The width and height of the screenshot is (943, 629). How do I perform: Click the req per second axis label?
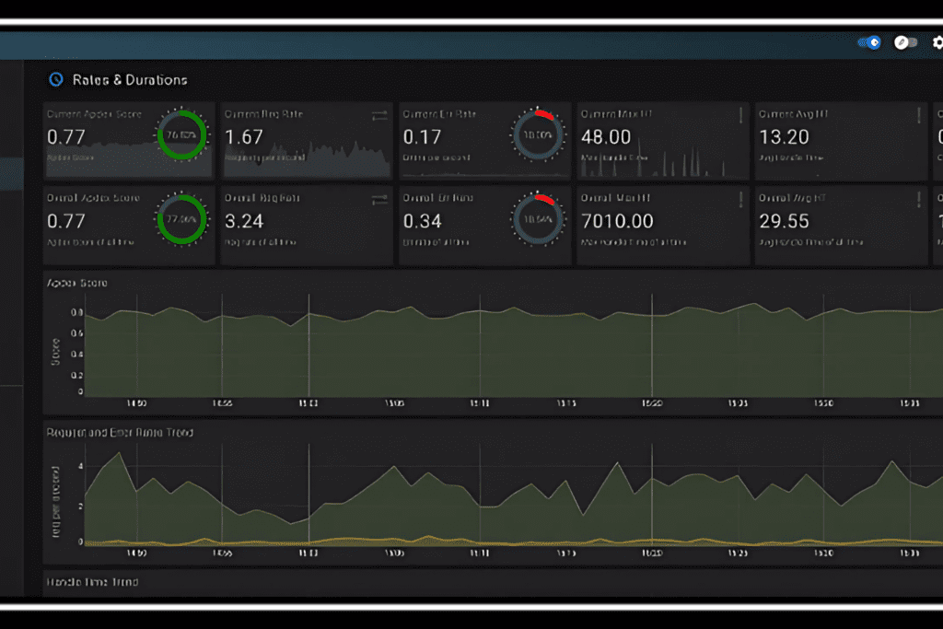click(56, 502)
